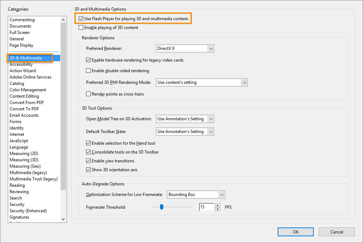Increment the FPS value with the up arrow
This screenshot has width=363, height=243.
[218, 205]
